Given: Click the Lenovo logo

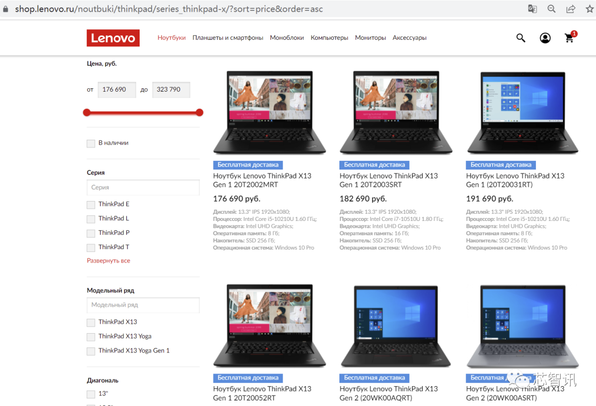Looking at the screenshot, I should pyautogui.click(x=113, y=38).
